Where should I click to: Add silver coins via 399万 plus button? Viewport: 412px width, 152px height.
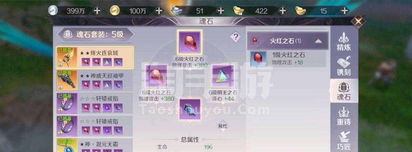(97, 11)
